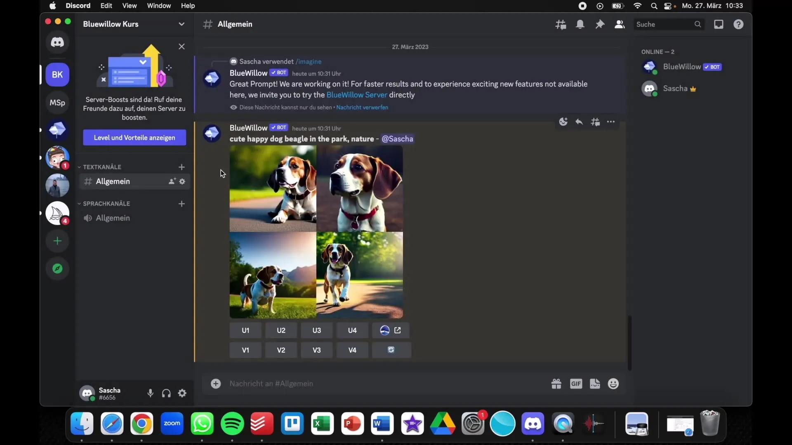Open Discord home direct messages icon
The width and height of the screenshot is (792, 445).
pyautogui.click(x=57, y=42)
